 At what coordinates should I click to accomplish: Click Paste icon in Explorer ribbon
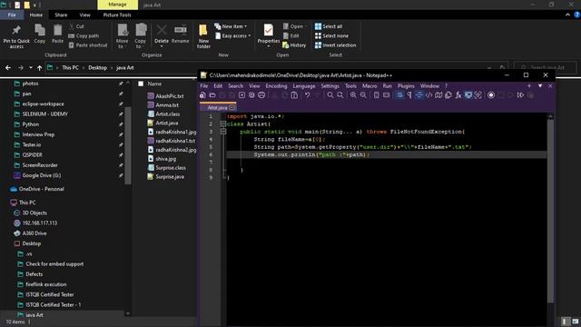coord(57,34)
